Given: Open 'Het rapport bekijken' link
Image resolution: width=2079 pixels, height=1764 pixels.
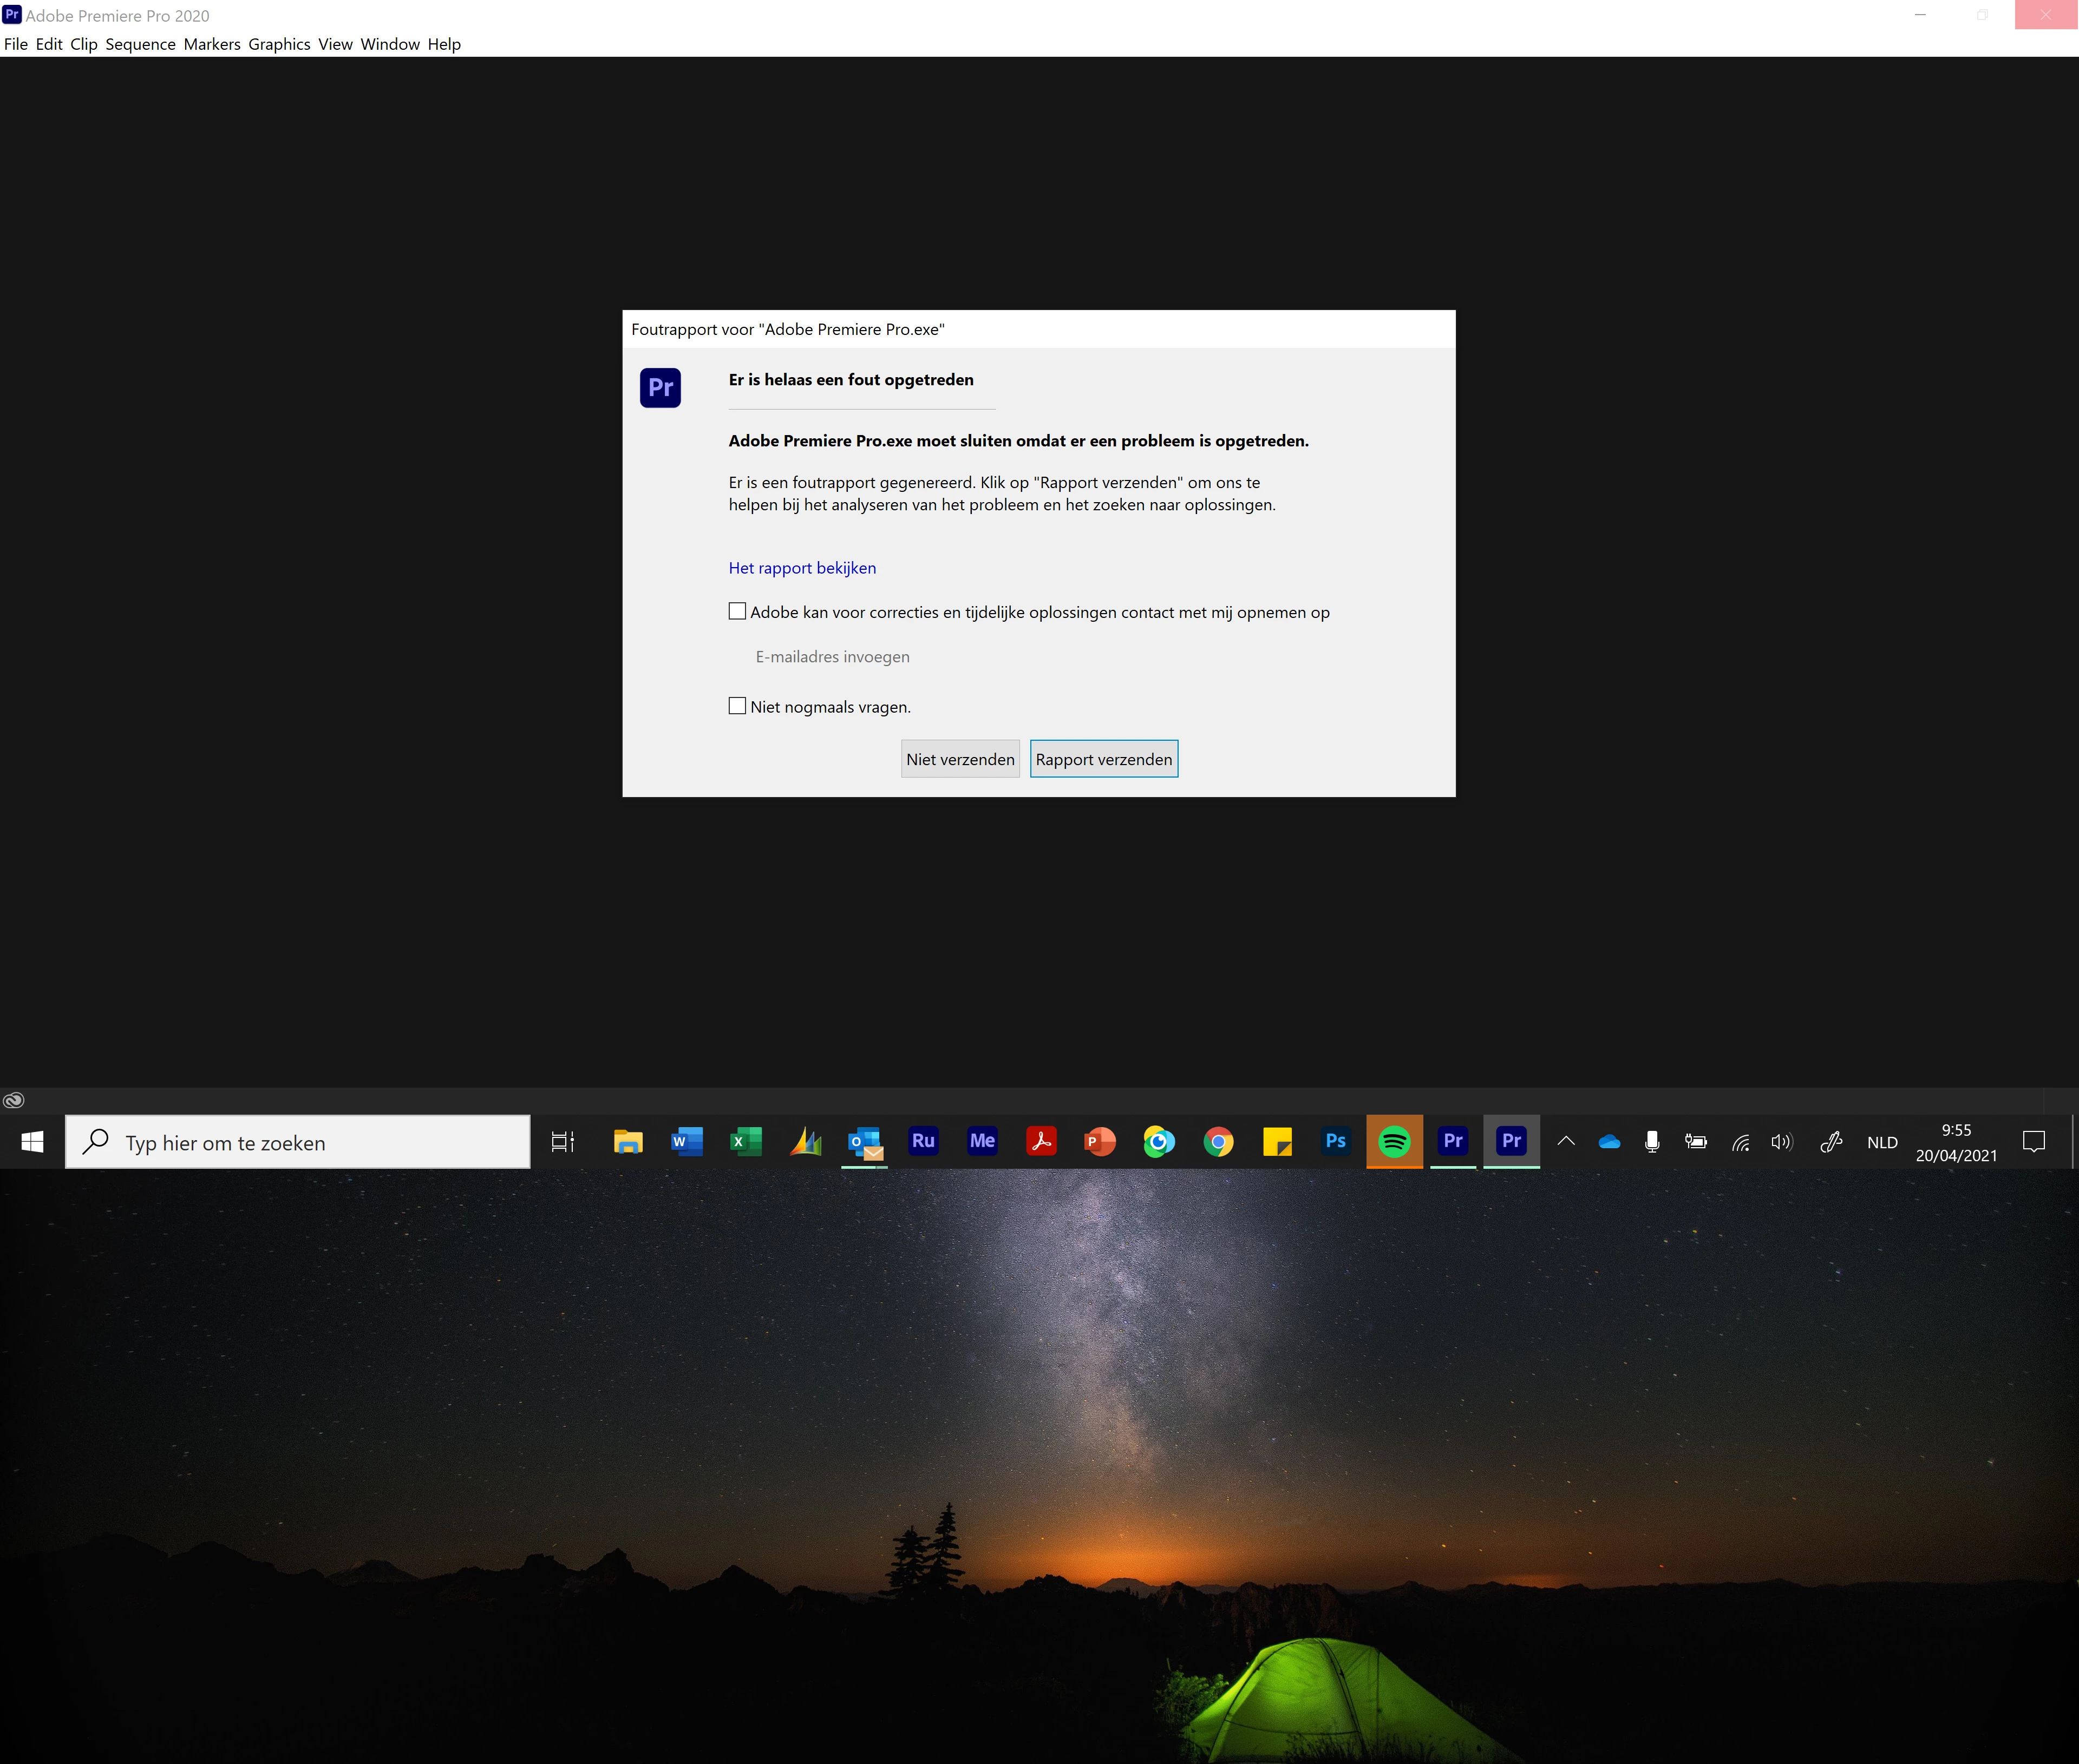Looking at the screenshot, I should point(801,568).
